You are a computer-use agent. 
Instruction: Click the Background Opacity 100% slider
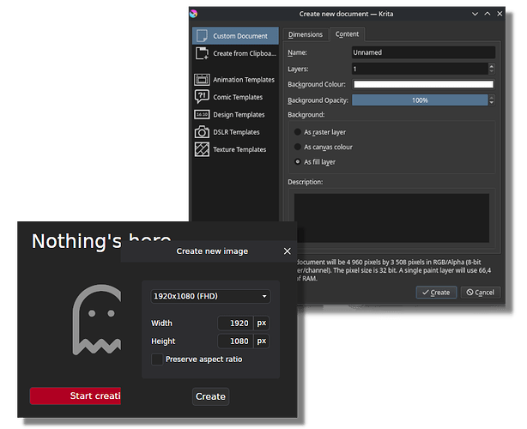point(420,100)
